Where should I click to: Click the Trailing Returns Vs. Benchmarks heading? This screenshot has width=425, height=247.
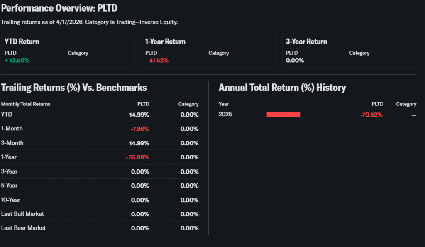point(74,88)
